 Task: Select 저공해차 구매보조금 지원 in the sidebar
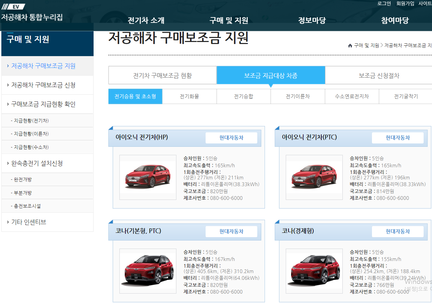[47, 66]
